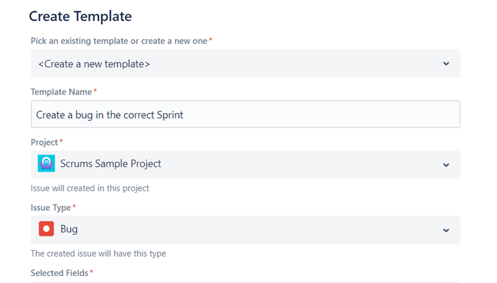
Task: Click the 'Create Template' heading
Action: (80, 17)
